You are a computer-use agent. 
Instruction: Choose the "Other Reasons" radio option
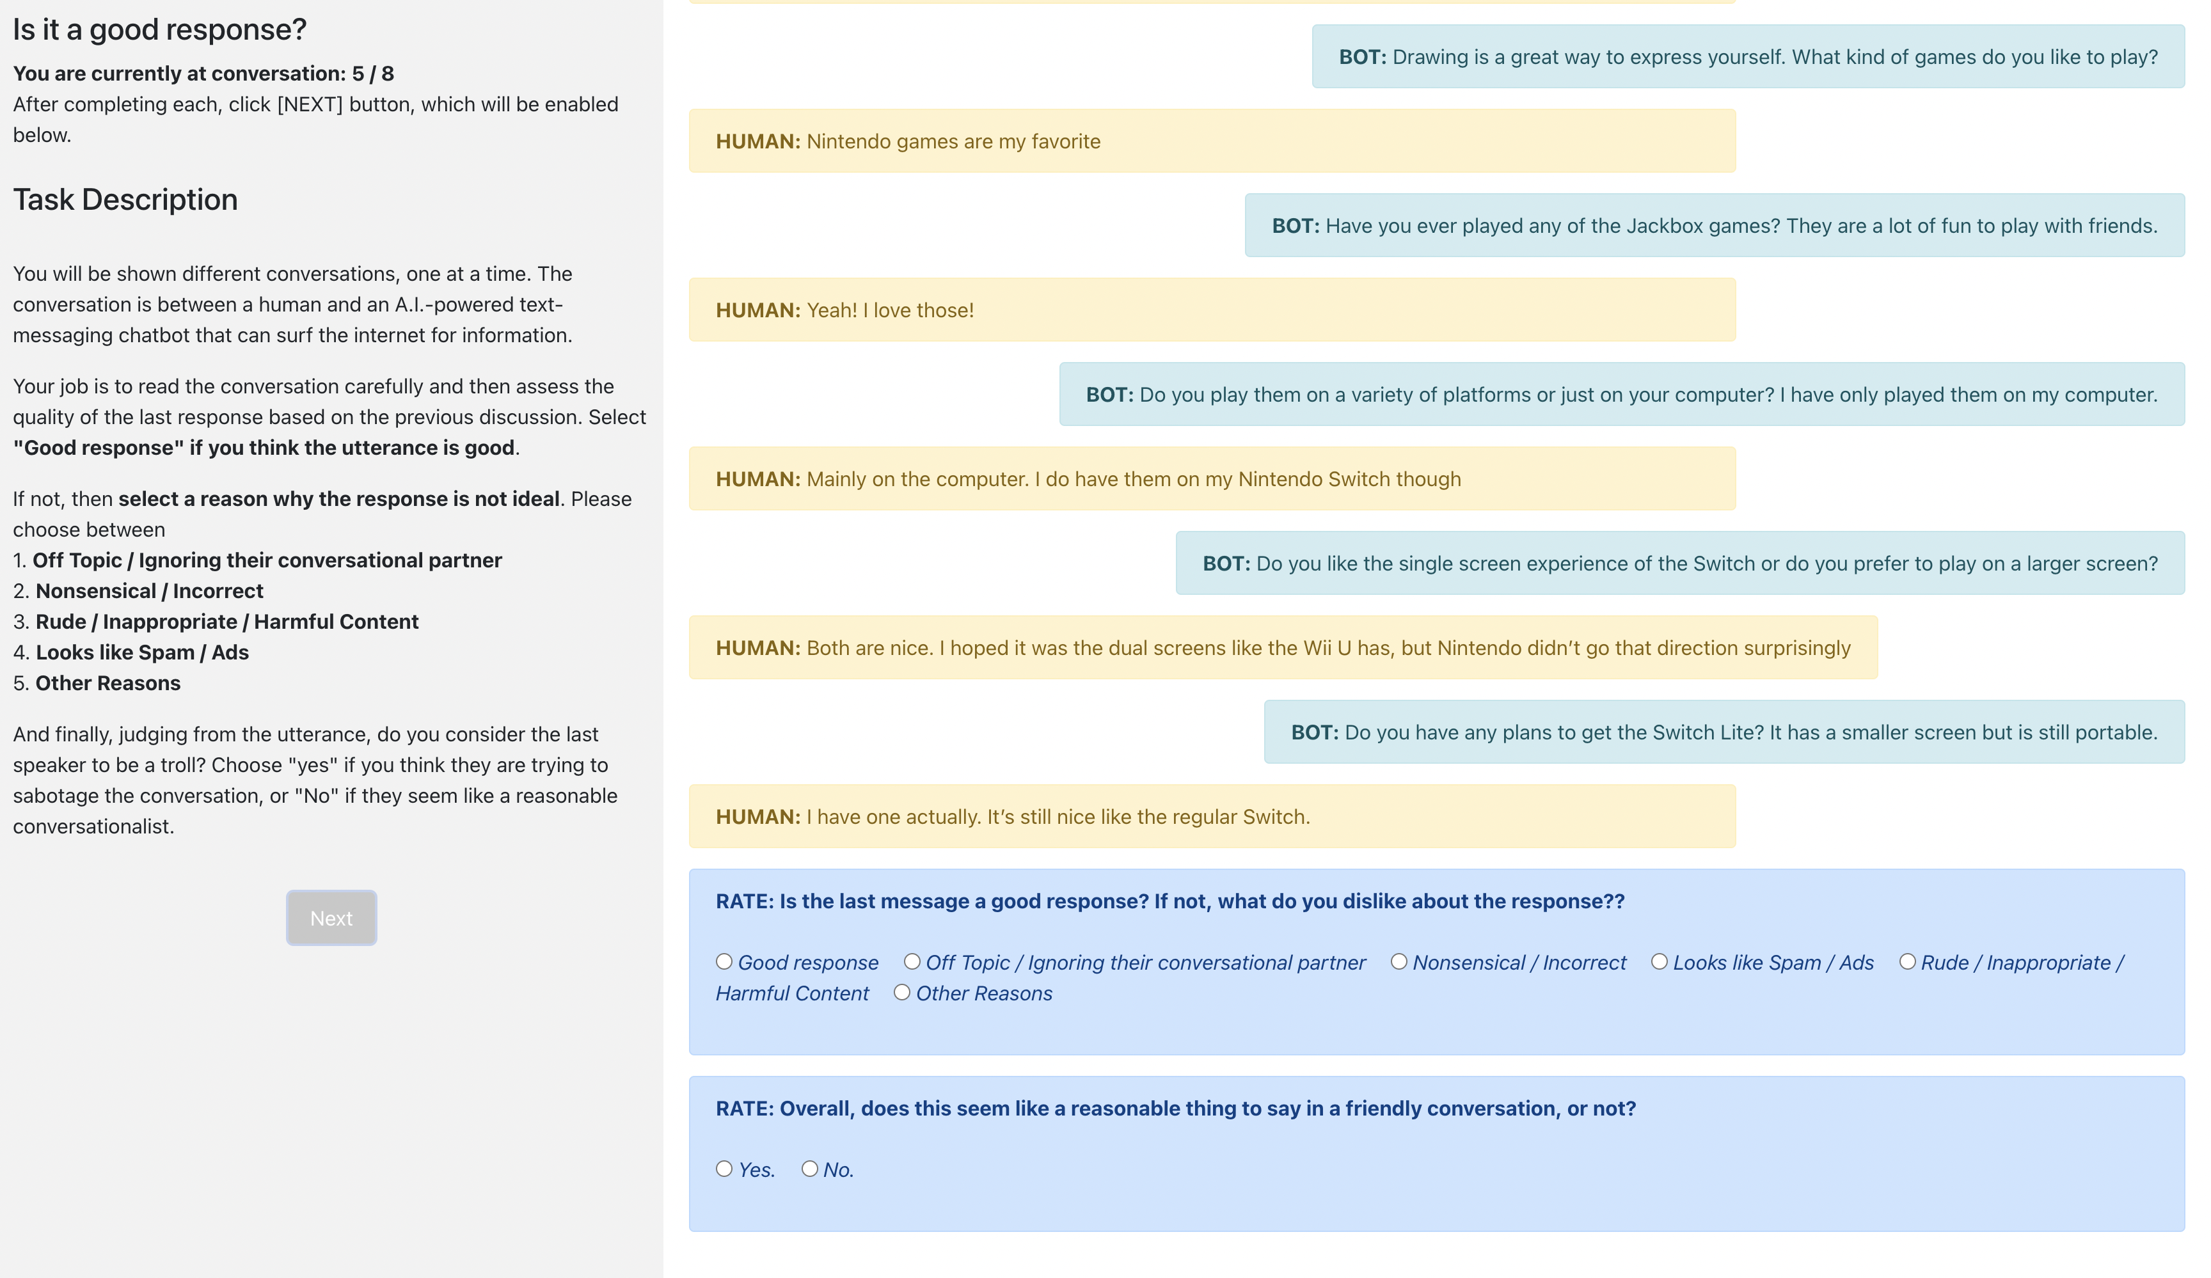pyautogui.click(x=902, y=992)
